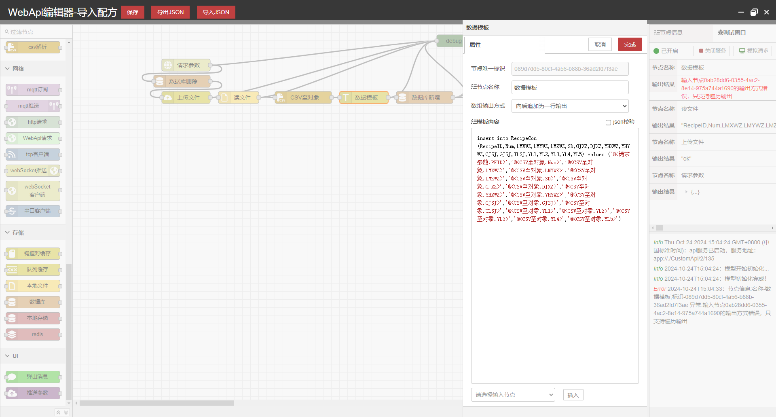Image resolution: width=776 pixels, height=417 pixels.
Task: Click inside the 模板内容 text area
Action: [x=555, y=256]
